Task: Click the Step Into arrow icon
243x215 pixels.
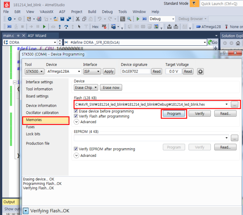Action: (60, 27)
